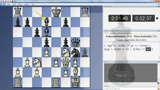Click the white rook on e1

point(56,82)
